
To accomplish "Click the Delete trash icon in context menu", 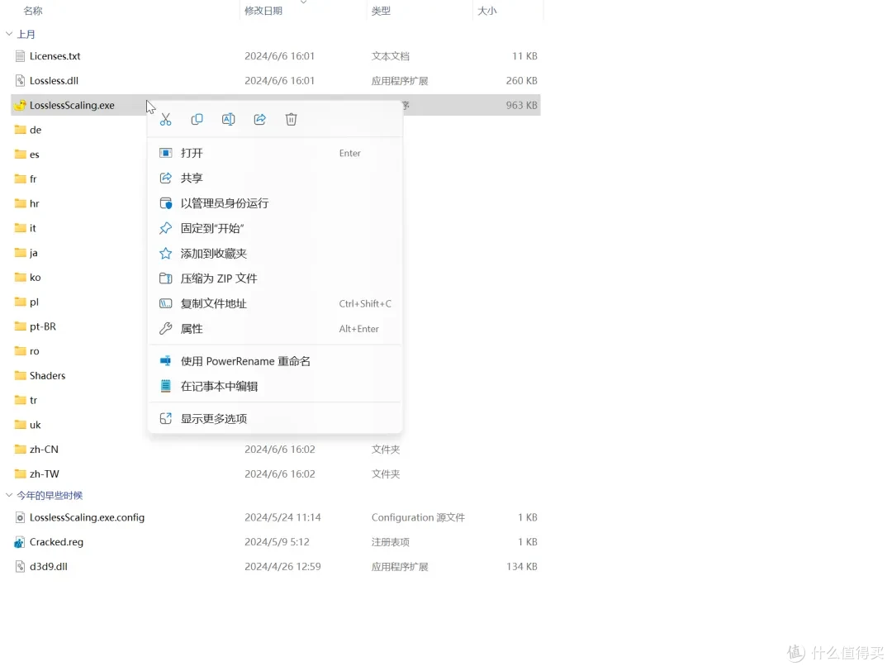I will 292,119.
